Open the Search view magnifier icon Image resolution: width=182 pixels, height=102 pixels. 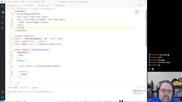(3, 17)
